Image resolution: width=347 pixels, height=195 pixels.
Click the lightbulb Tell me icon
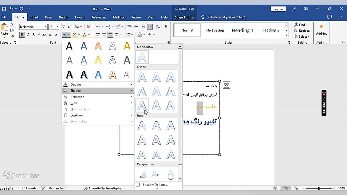[203, 17]
